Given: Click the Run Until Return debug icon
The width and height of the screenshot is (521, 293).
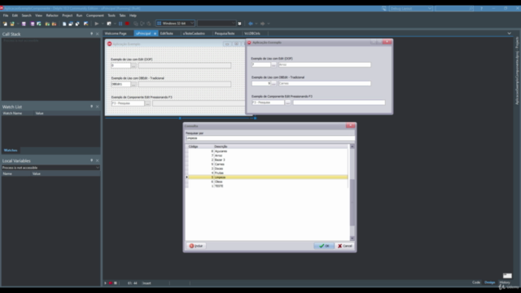Looking at the screenshot, I should click(x=149, y=24).
